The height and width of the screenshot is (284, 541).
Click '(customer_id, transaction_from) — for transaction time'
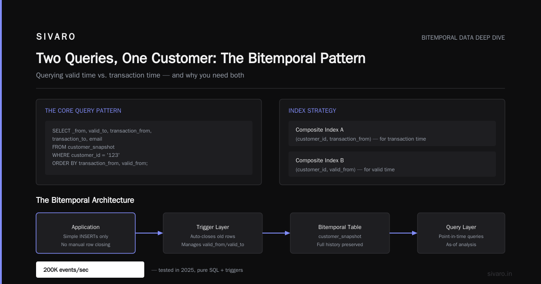click(361, 139)
